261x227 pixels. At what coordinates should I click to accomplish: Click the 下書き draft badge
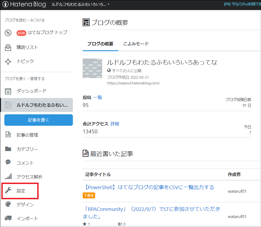(x=89, y=195)
